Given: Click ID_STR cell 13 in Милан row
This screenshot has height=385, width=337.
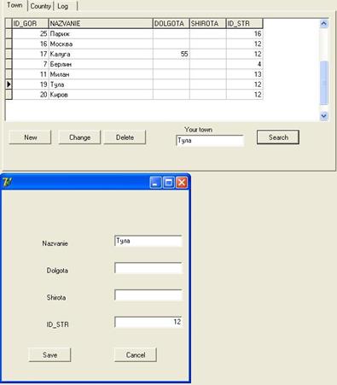Looking at the screenshot, I should [245, 74].
